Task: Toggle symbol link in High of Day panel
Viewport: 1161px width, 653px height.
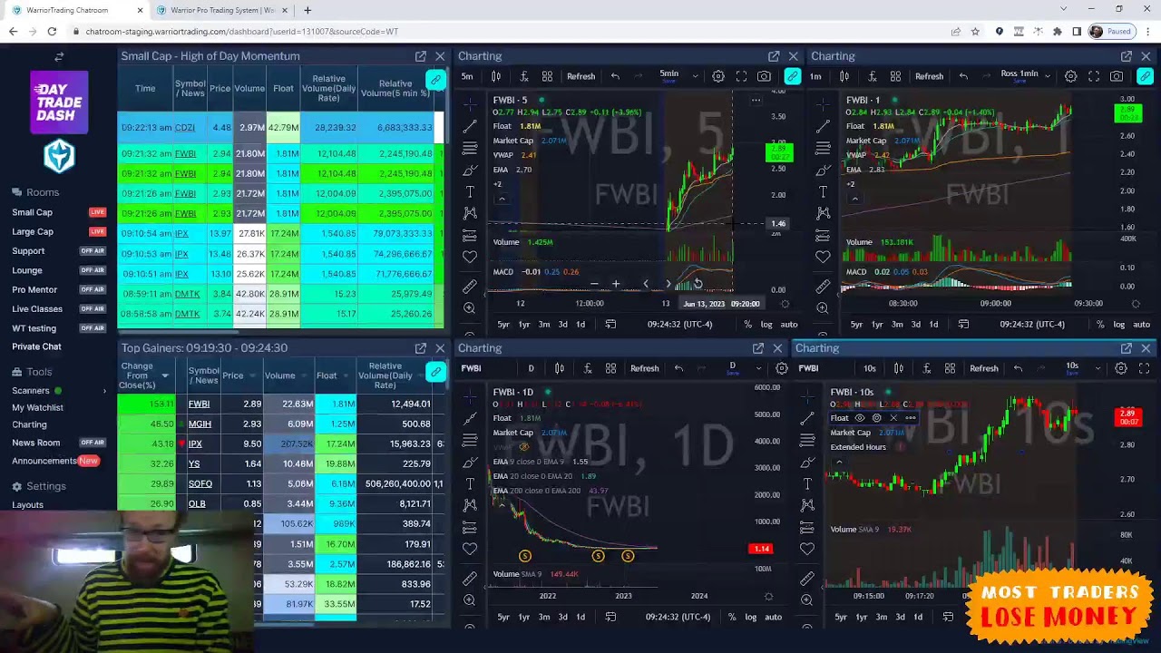Action: tap(435, 80)
